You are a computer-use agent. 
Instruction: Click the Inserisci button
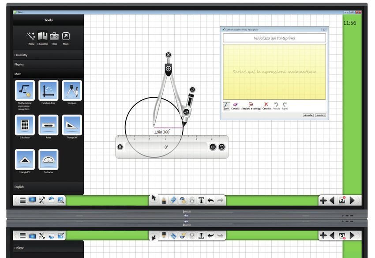point(320,115)
